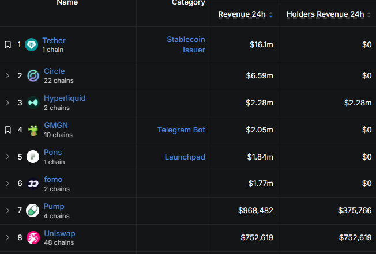The width and height of the screenshot is (376, 254).
Task: Click '1 chain' under Tether
Action: click(x=53, y=50)
